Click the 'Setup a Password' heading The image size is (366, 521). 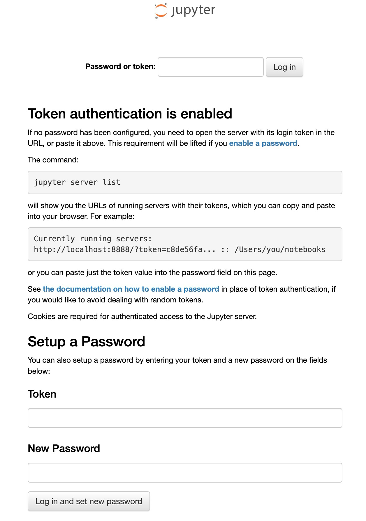tap(86, 341)
